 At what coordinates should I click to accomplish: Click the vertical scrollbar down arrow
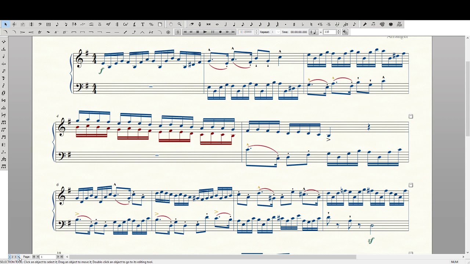click(x=467, y=252)
